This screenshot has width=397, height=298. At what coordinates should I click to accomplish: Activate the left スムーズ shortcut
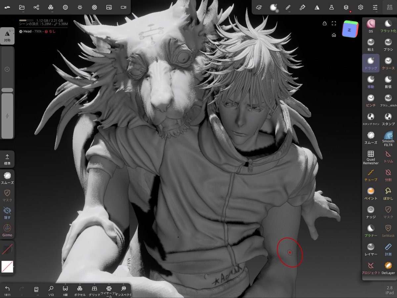(x=7, y=177)
